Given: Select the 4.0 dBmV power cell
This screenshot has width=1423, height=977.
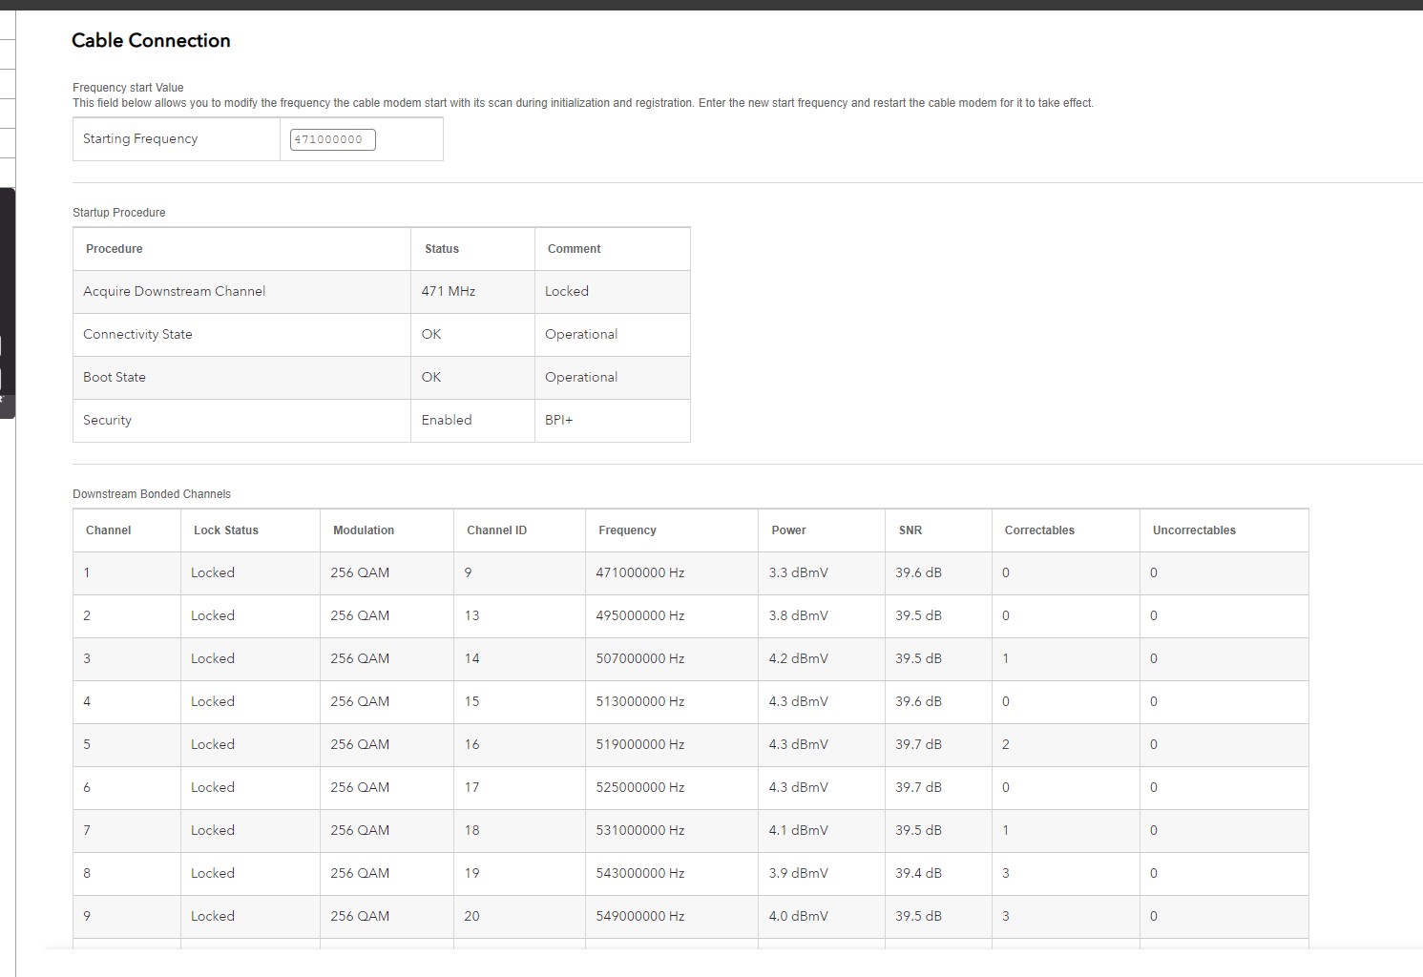Looking at the screenshot, I should click(798, 916).
